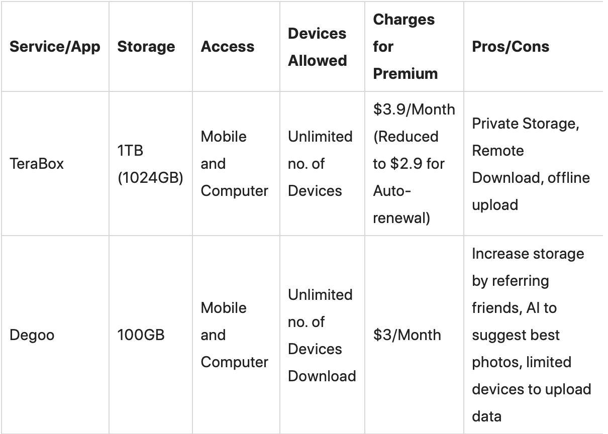The width and height of the screenshot is (608, 434).
Task: Select the Increase storage by referring friends cell
Action: (531, 335)
